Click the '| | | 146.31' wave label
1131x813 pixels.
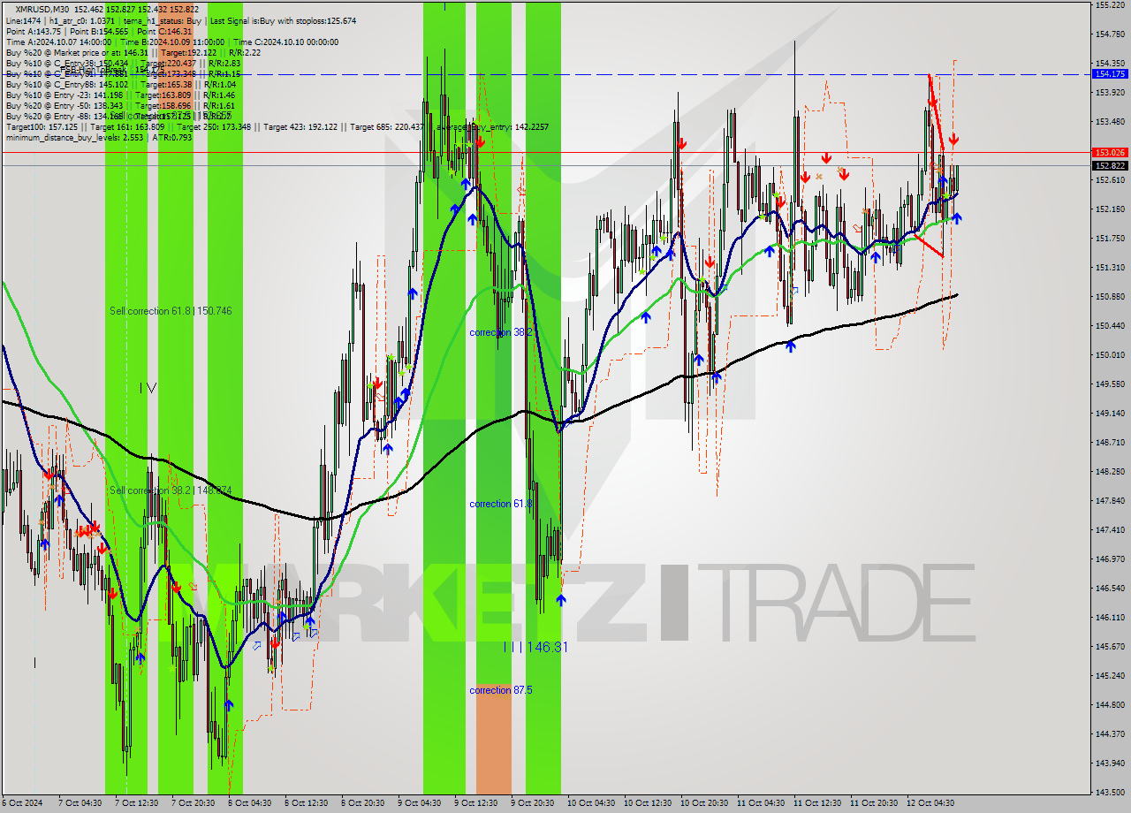coord(535,648)
